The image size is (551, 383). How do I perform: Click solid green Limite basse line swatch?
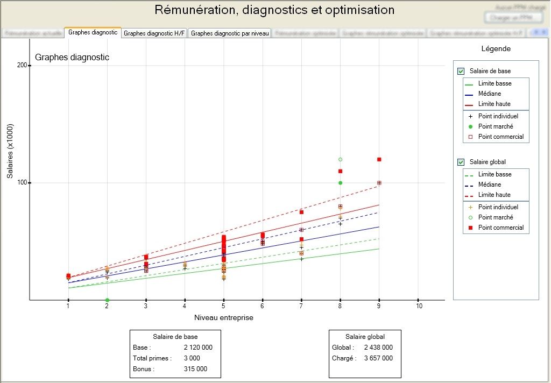pyautogui.click(x=469, y=84)
